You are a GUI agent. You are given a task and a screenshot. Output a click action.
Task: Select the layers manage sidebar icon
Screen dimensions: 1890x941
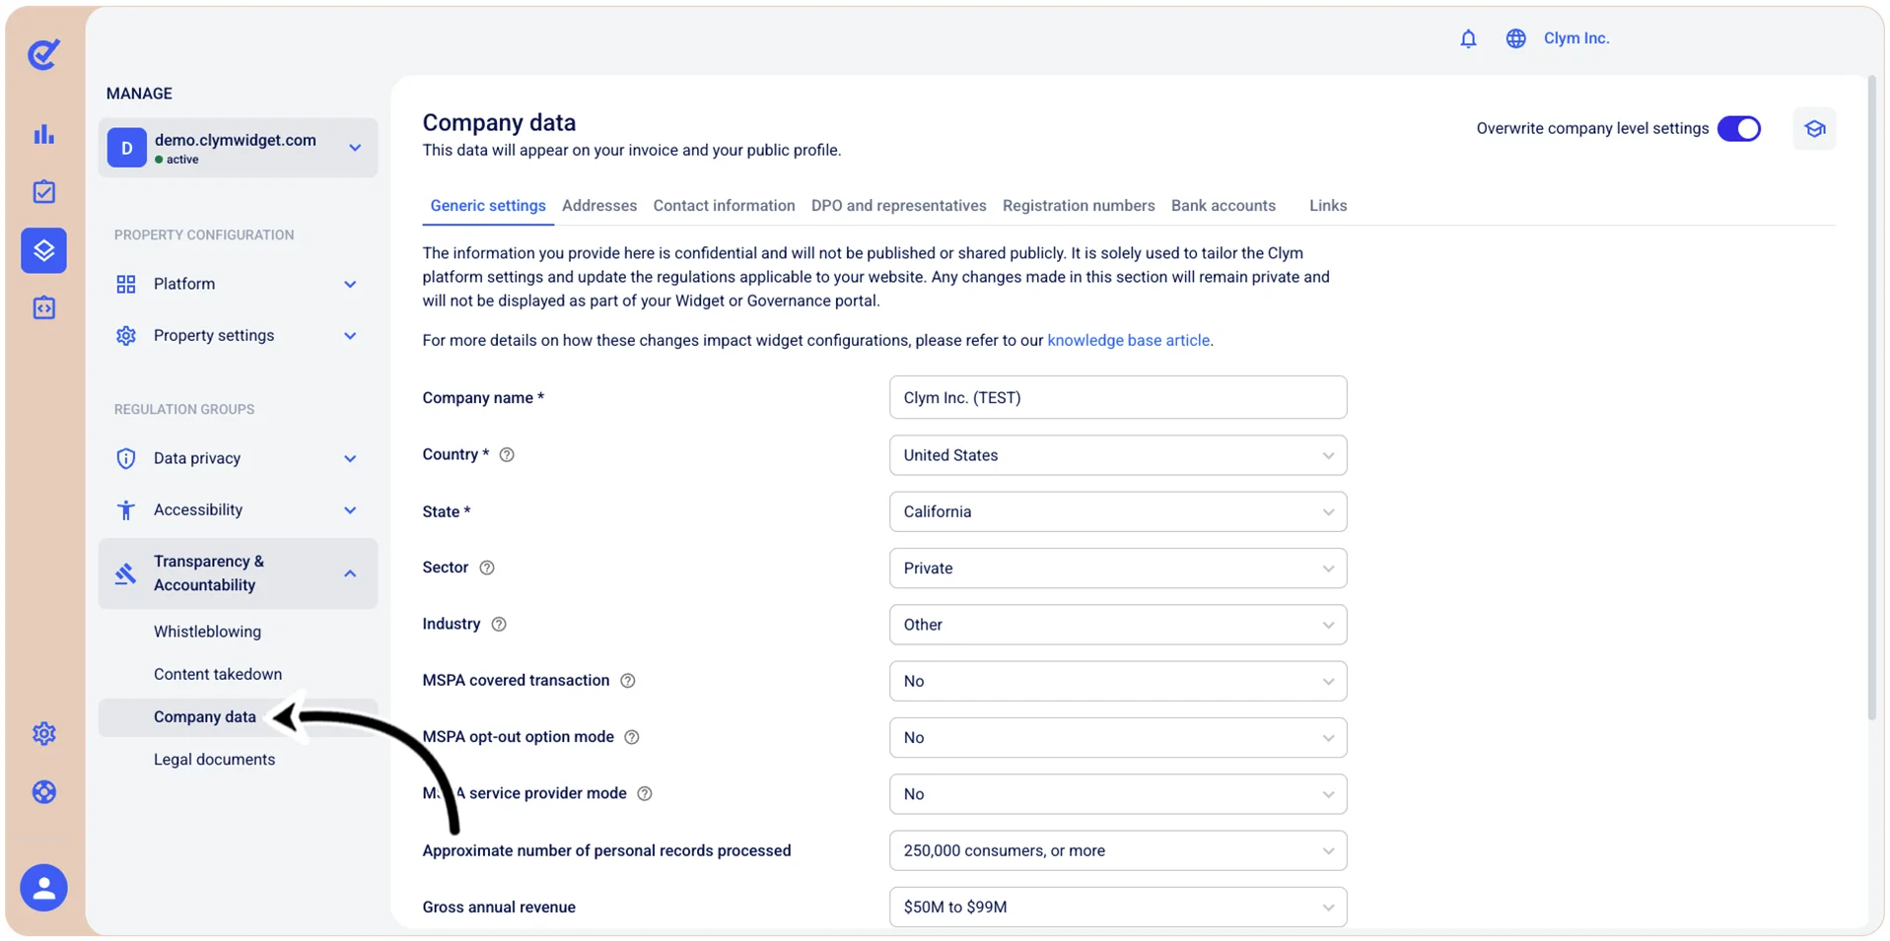pyautogui.click(x=43, y=250)
